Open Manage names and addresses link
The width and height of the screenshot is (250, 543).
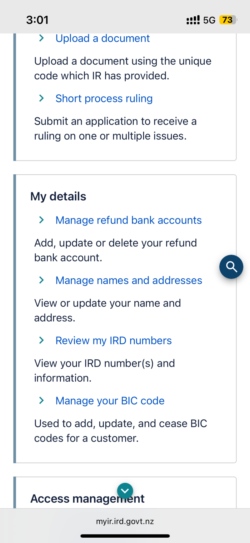pos(129,280)
